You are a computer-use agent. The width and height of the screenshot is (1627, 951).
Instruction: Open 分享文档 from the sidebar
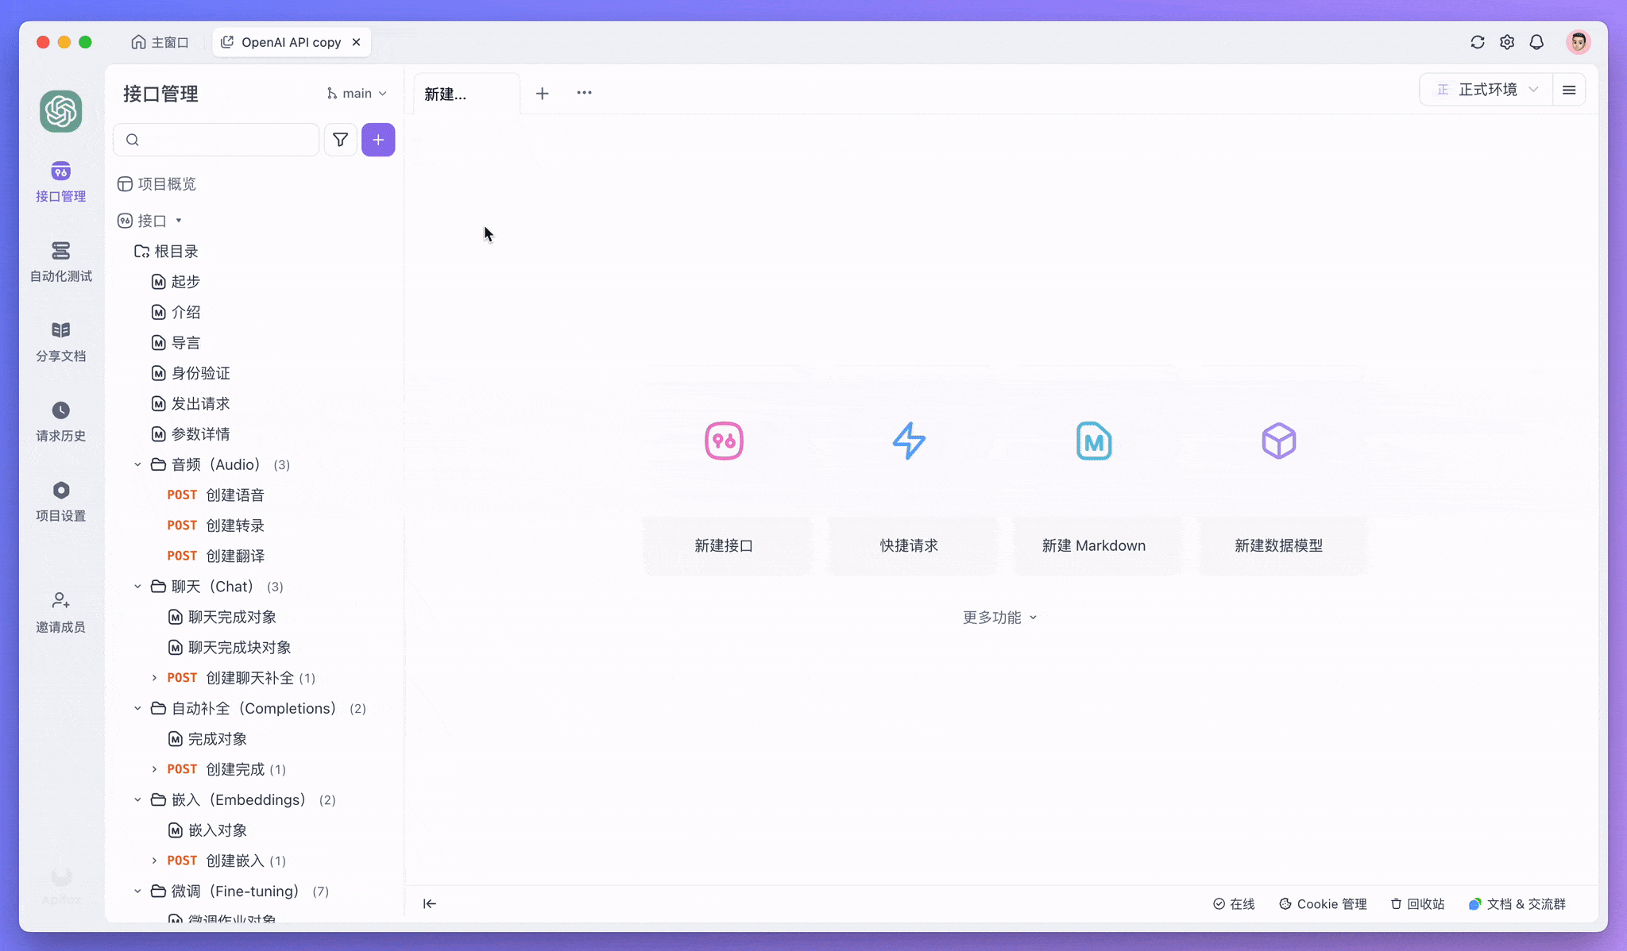(x=60, y=341)
